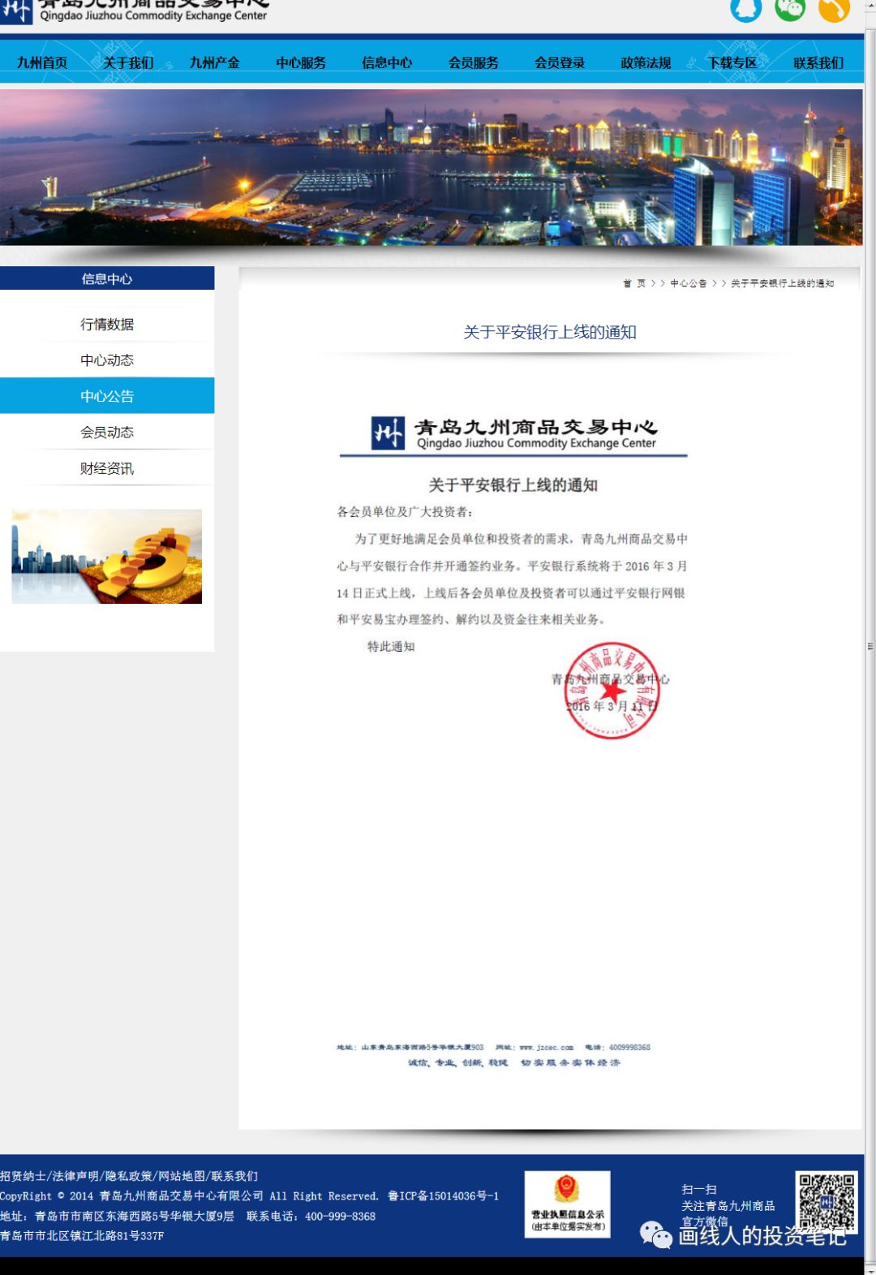This screenshot has width=876, height=1275.
Task: Open 联系我们 in navigation bar
Action: pyautogui.click(x=818, y=62)
